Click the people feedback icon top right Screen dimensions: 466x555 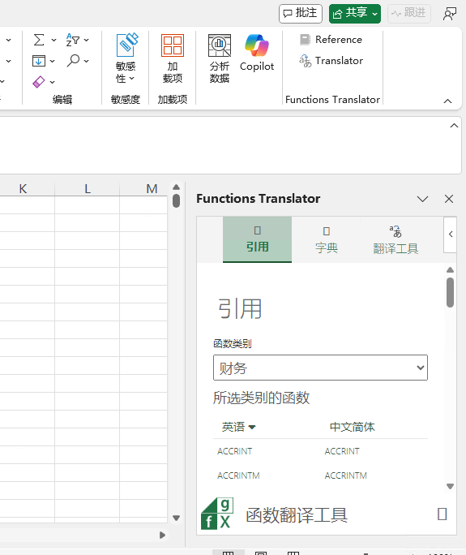[x=449, y=14]
